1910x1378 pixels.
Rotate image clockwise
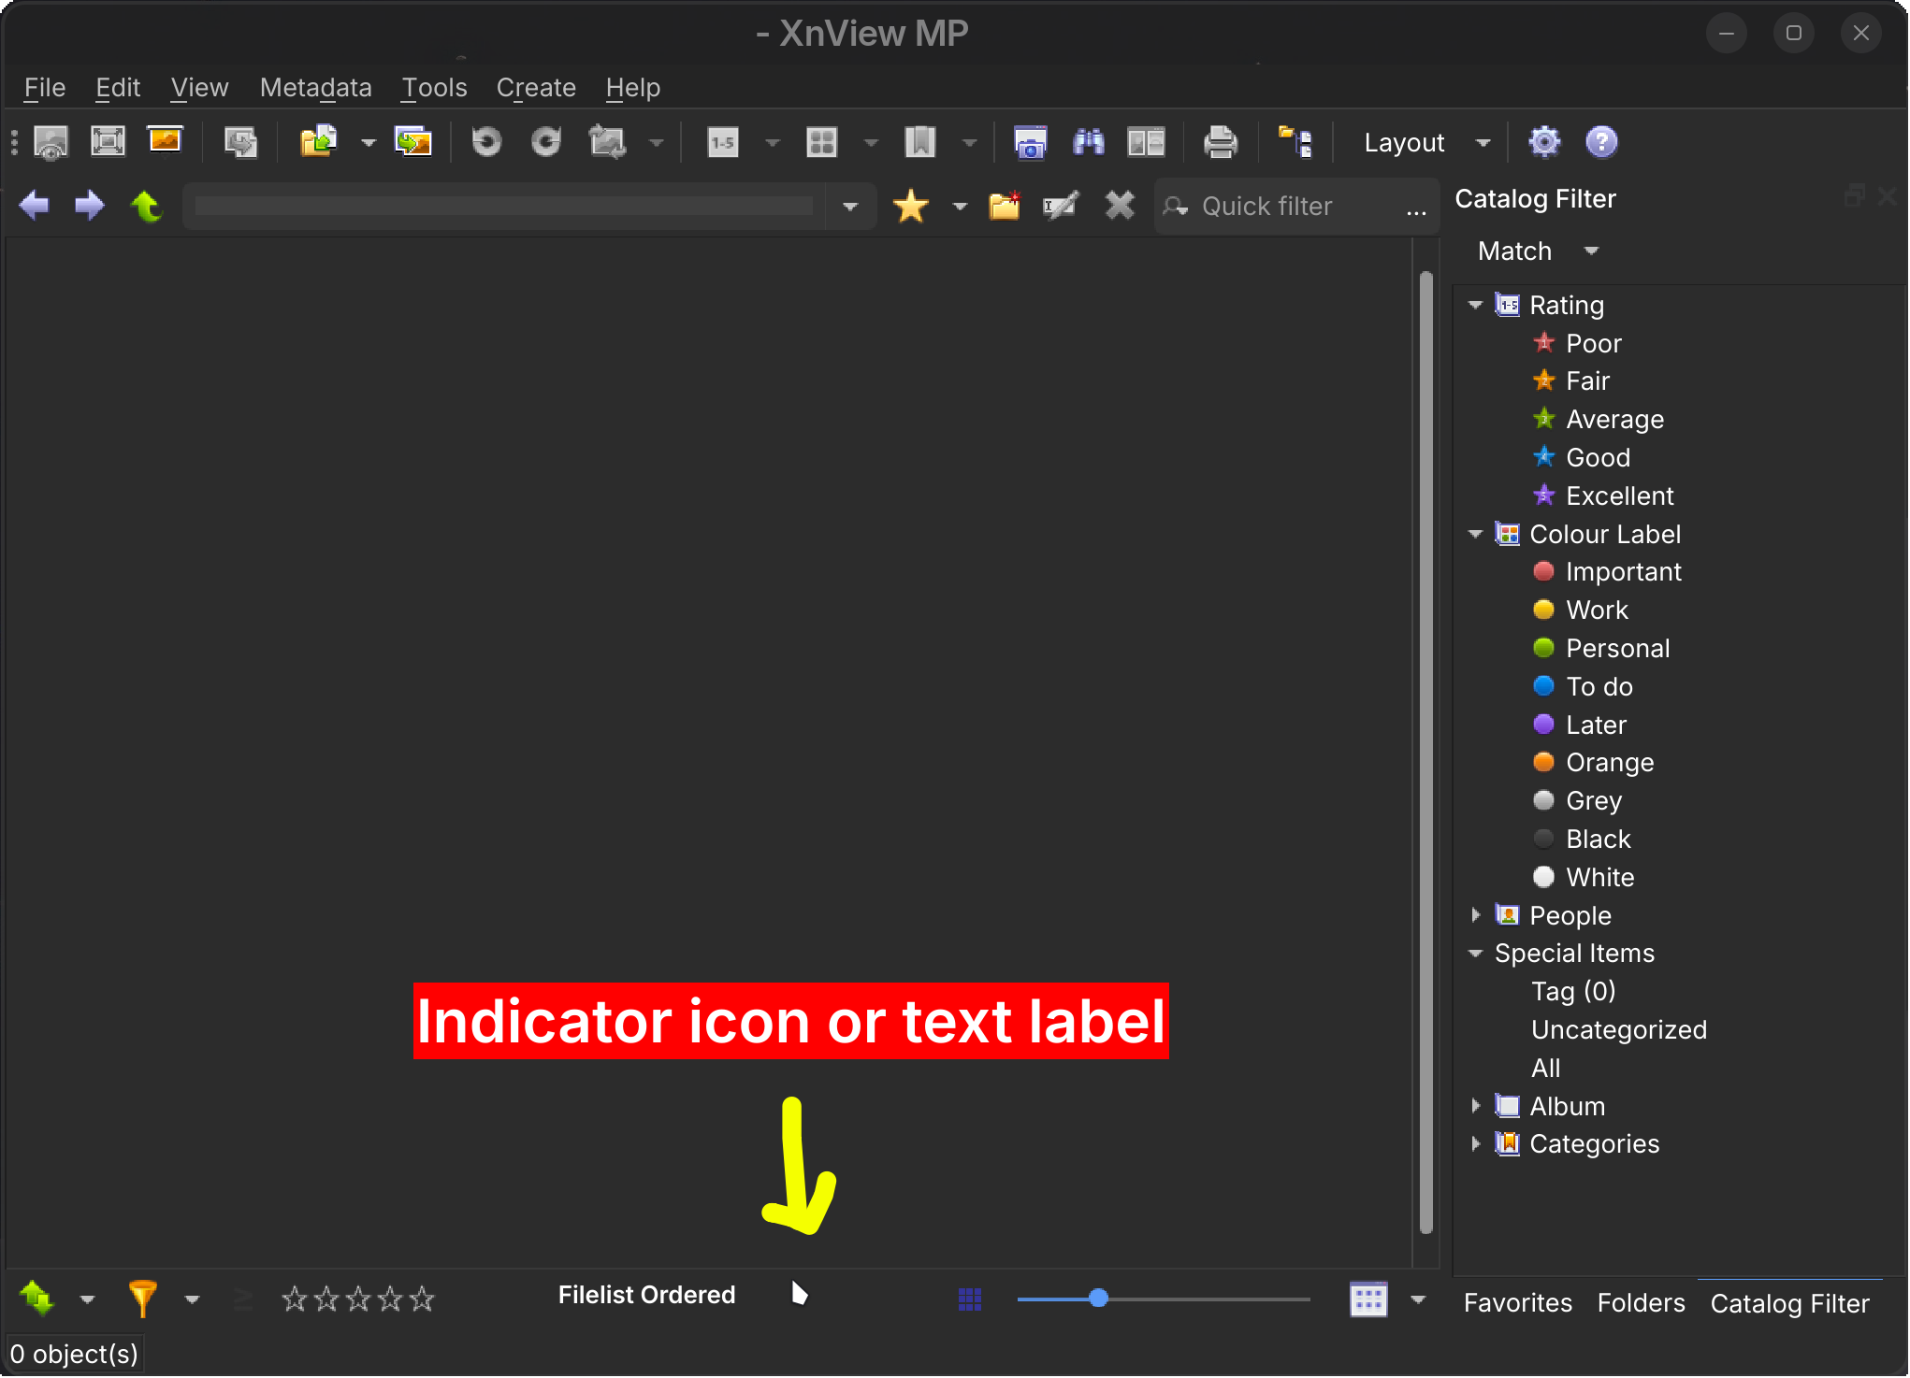click(546, 142)
